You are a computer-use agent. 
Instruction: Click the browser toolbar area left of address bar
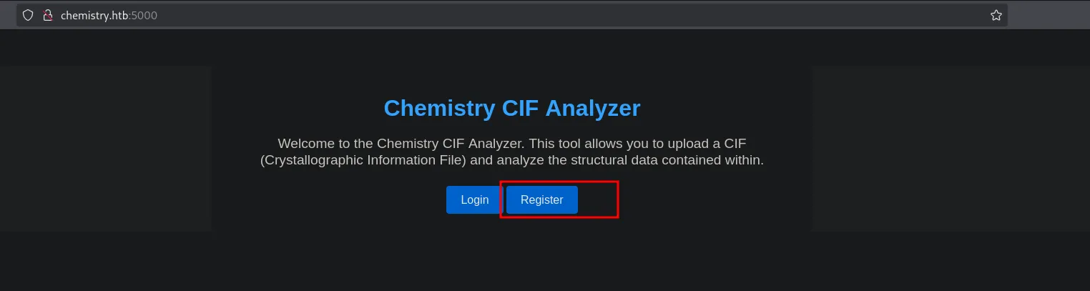tap(8, 15)
